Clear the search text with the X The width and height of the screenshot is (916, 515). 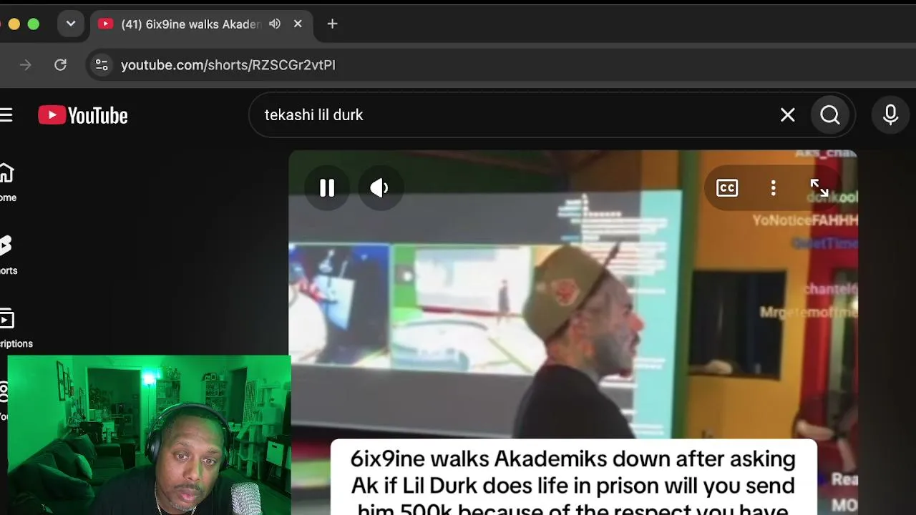tap(787, 115)
